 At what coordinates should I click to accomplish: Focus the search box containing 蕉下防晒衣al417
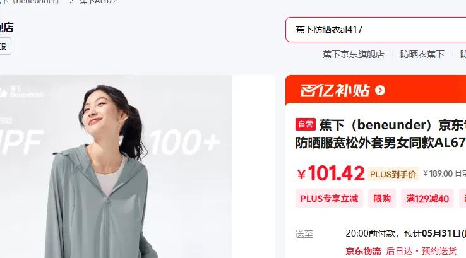[x=376, y=30]
